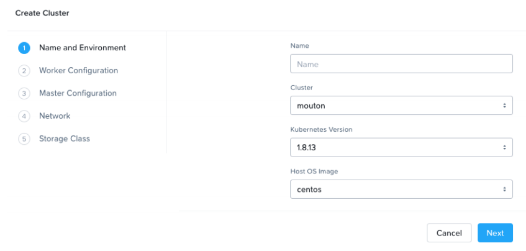The height and width of the screenshot is (251, 526).
Task: Open the Cluster dropdown showing mouton
Action: click(401, 106)
